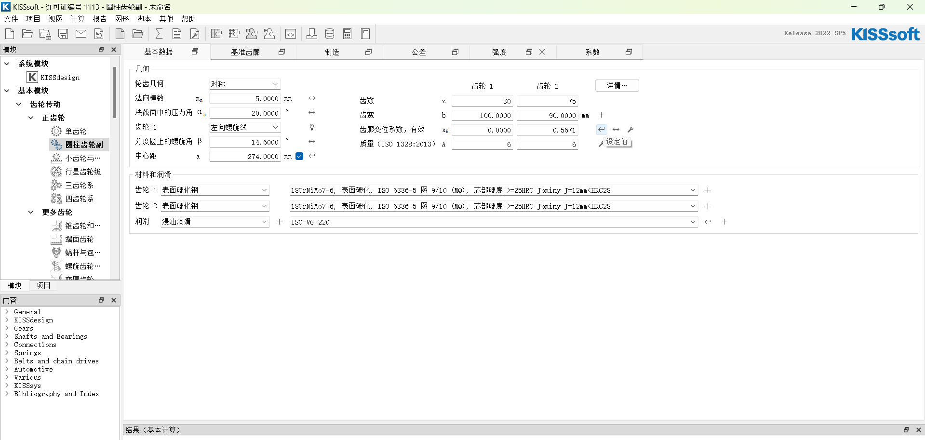Collapse the 齿轮传动 tree node

(x=19, y=104)
